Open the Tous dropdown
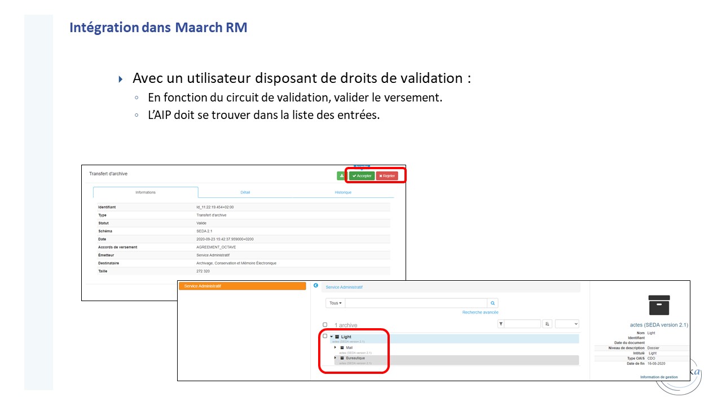 336,303
